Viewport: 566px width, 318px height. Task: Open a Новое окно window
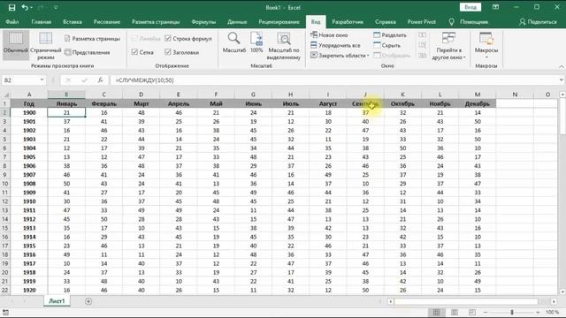coord(329,35)
